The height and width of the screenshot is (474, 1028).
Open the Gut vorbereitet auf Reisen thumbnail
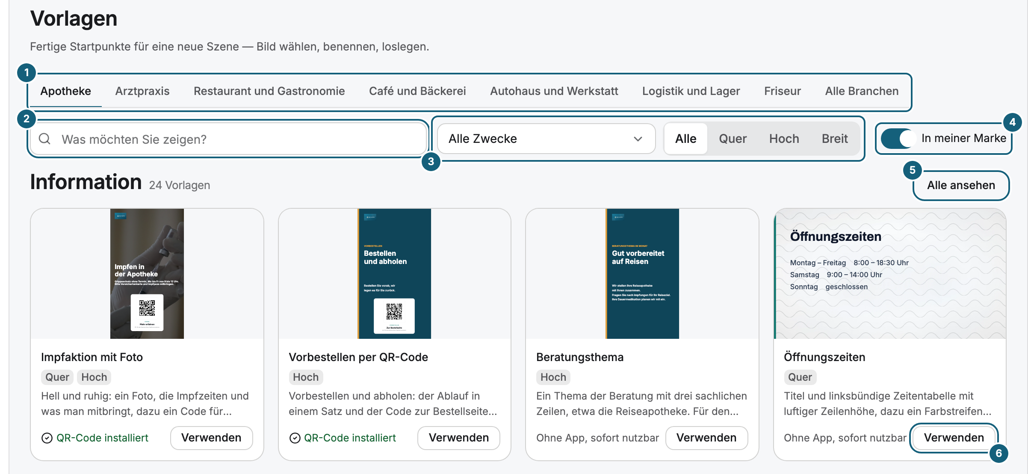click(642, 274)
